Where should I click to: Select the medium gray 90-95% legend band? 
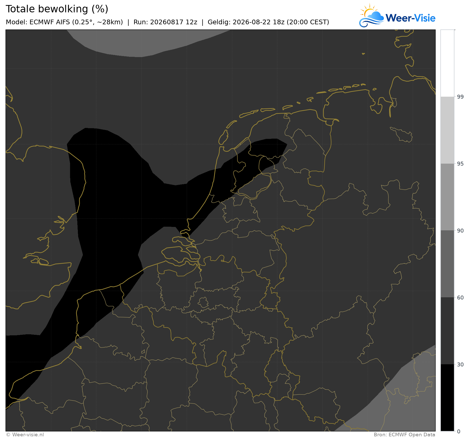tap(447, 197)
